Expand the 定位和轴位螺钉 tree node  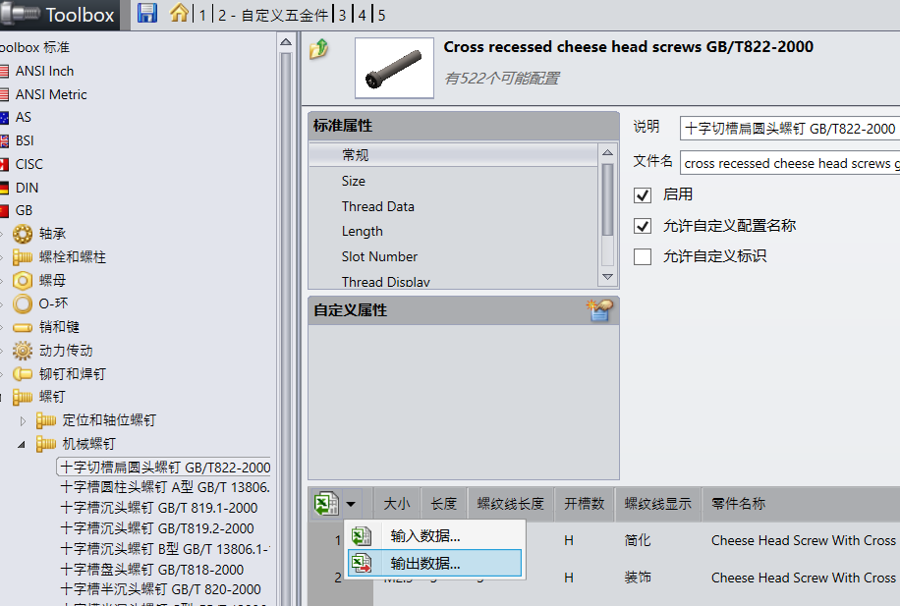(x=23, y=421)
